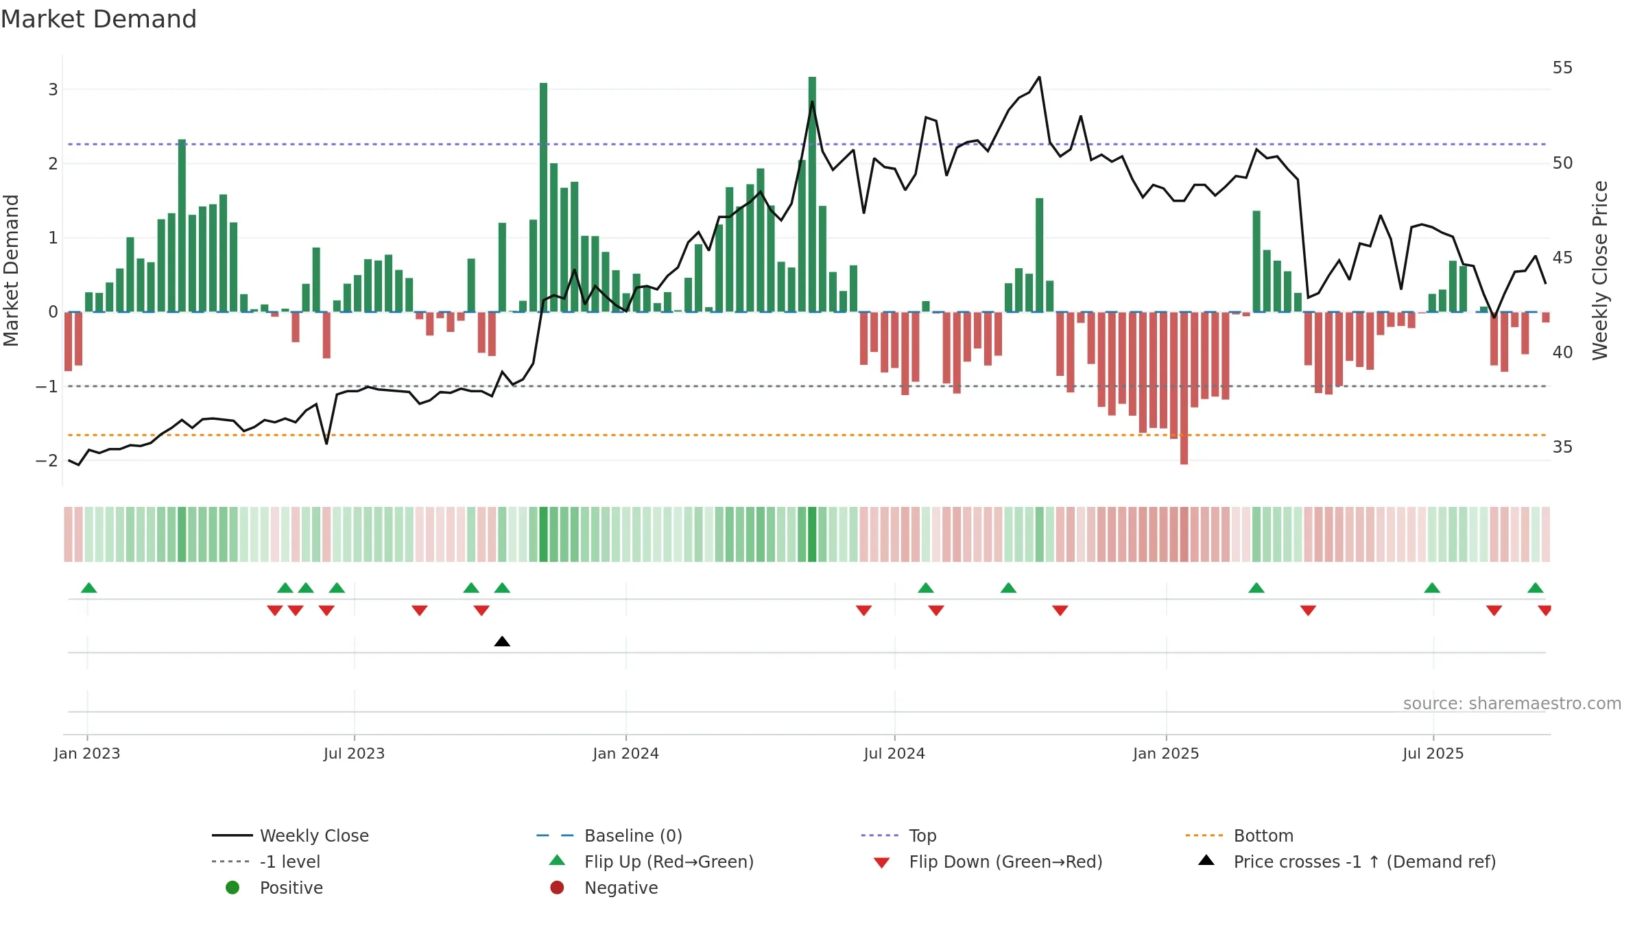1646x926 pixels.
Task: Click the Negative legend label
Action: pos(621,888)
